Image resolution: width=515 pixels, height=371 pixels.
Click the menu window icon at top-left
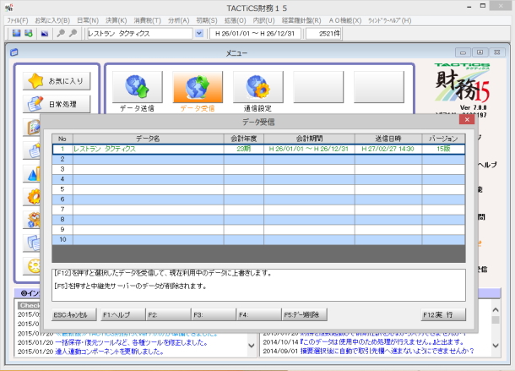pos(14,52)
